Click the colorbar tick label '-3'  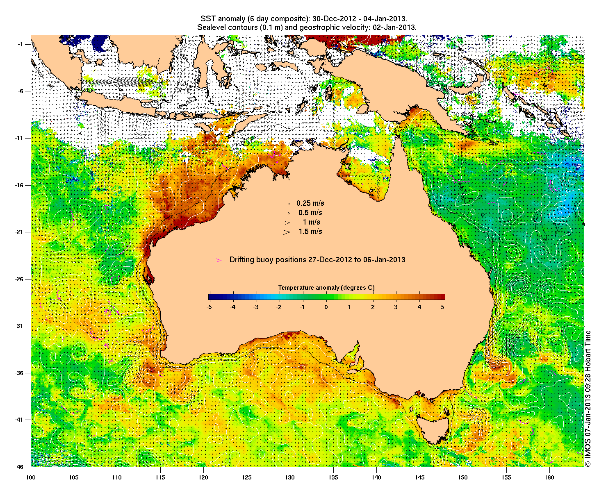255,307
